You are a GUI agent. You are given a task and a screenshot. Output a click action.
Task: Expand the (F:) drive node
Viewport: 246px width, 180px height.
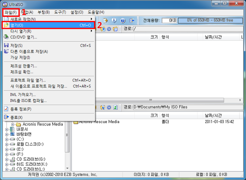(6, 154)
